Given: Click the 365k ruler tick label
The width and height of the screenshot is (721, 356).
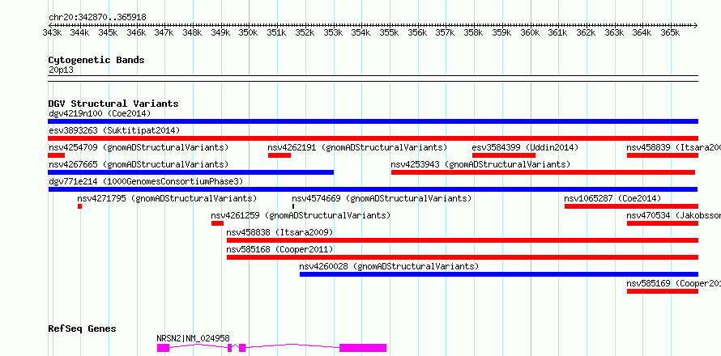Looking at the screenshot, I should point(671,33).
